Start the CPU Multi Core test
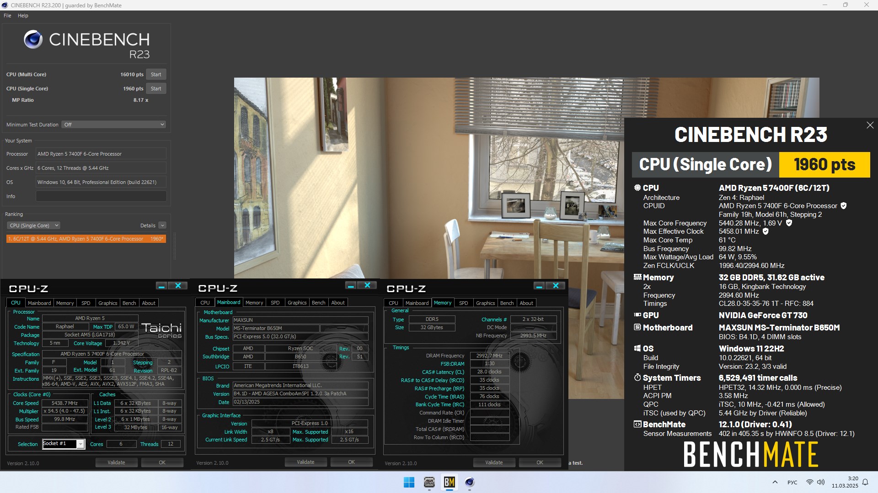 coord(156,74)
